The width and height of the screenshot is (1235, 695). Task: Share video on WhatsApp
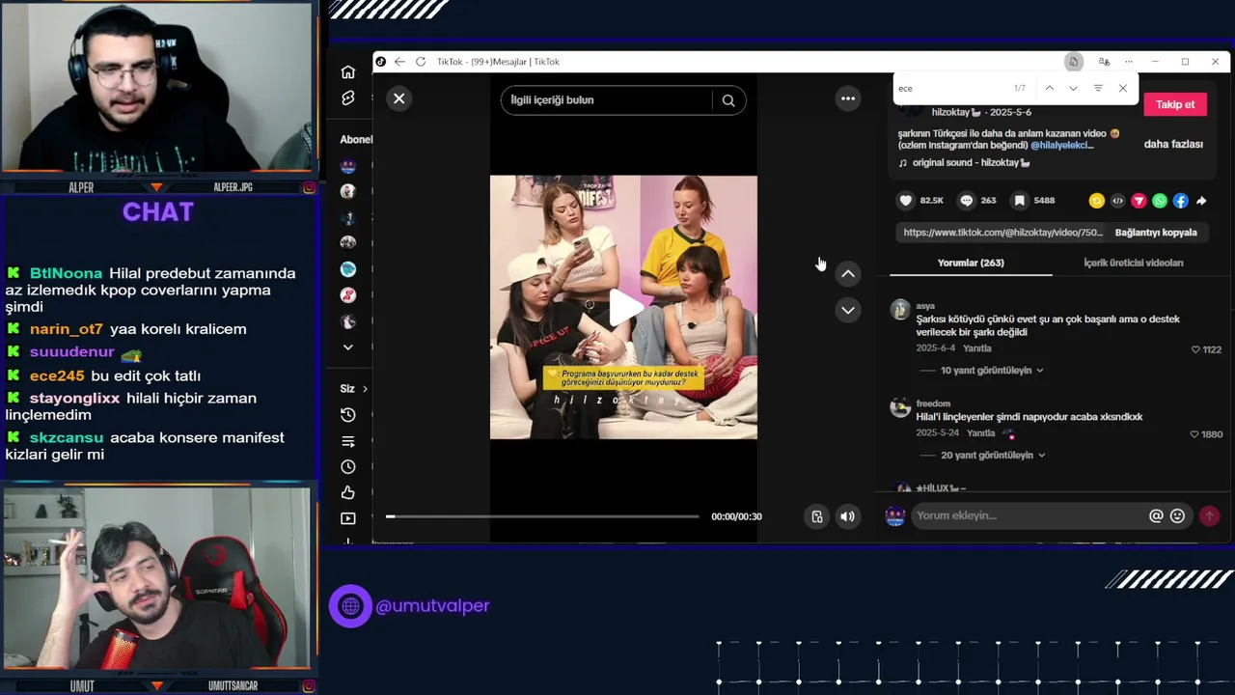pos(1160,201)
